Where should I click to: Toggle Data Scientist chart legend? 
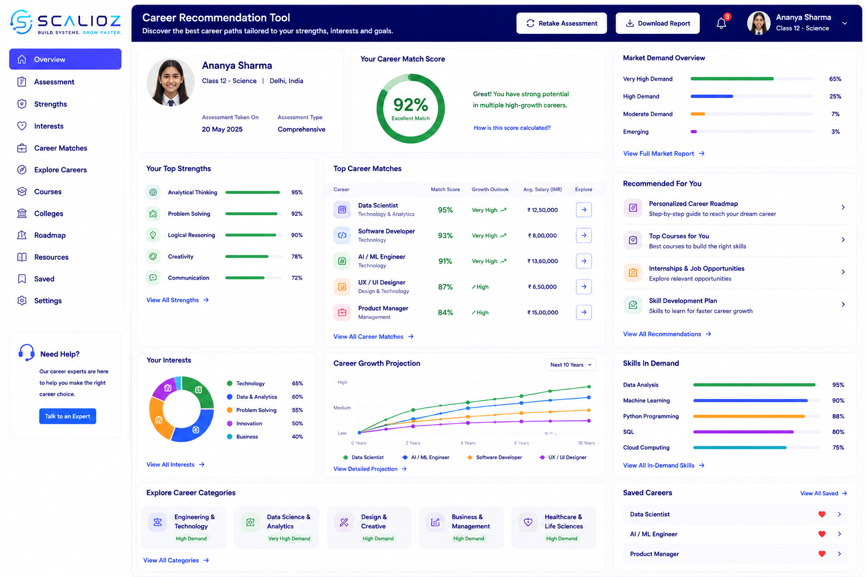click(x=363, y=458)
